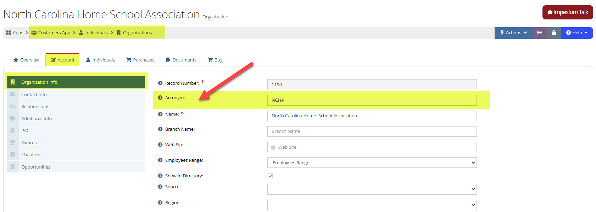596x212 pixels.
Task: Click info icon beside Web Site label
Action: pos(160,145)
